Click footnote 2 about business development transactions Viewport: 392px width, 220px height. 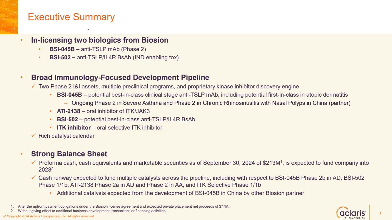pos(92,211)
